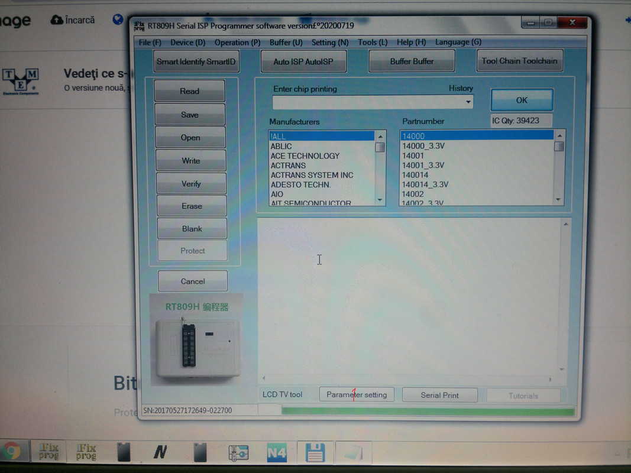The height and width of the screenshot is (473, 631).
Task: Open the LCD TV tool
Action: point(282,394)
